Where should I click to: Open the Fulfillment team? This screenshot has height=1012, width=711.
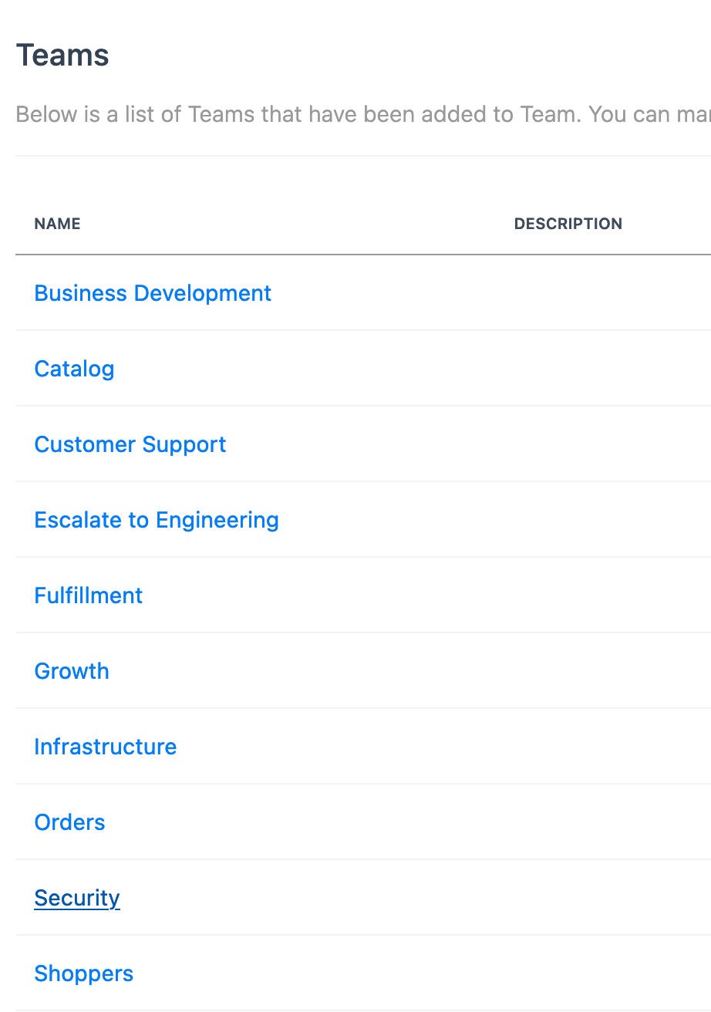[x=89, y=595]
